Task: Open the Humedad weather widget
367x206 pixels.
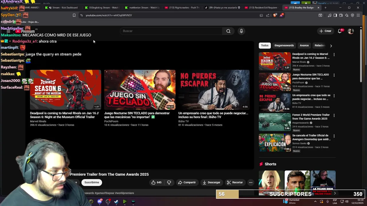Action: tap(291, 201)
